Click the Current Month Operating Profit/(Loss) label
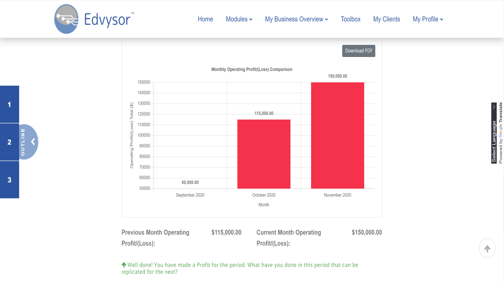504x283 pixels. point(289,238)
